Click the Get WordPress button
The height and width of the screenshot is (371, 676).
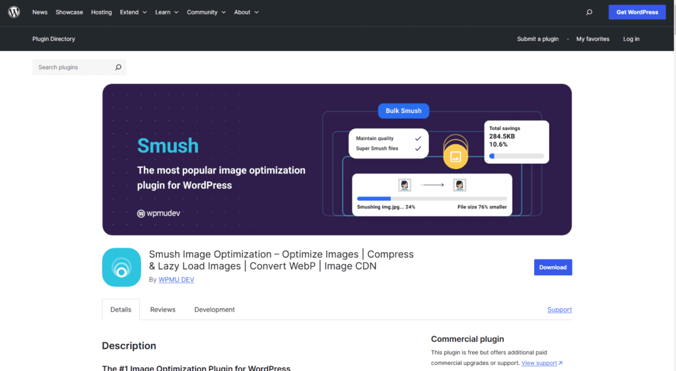click(x=637, y=12)
